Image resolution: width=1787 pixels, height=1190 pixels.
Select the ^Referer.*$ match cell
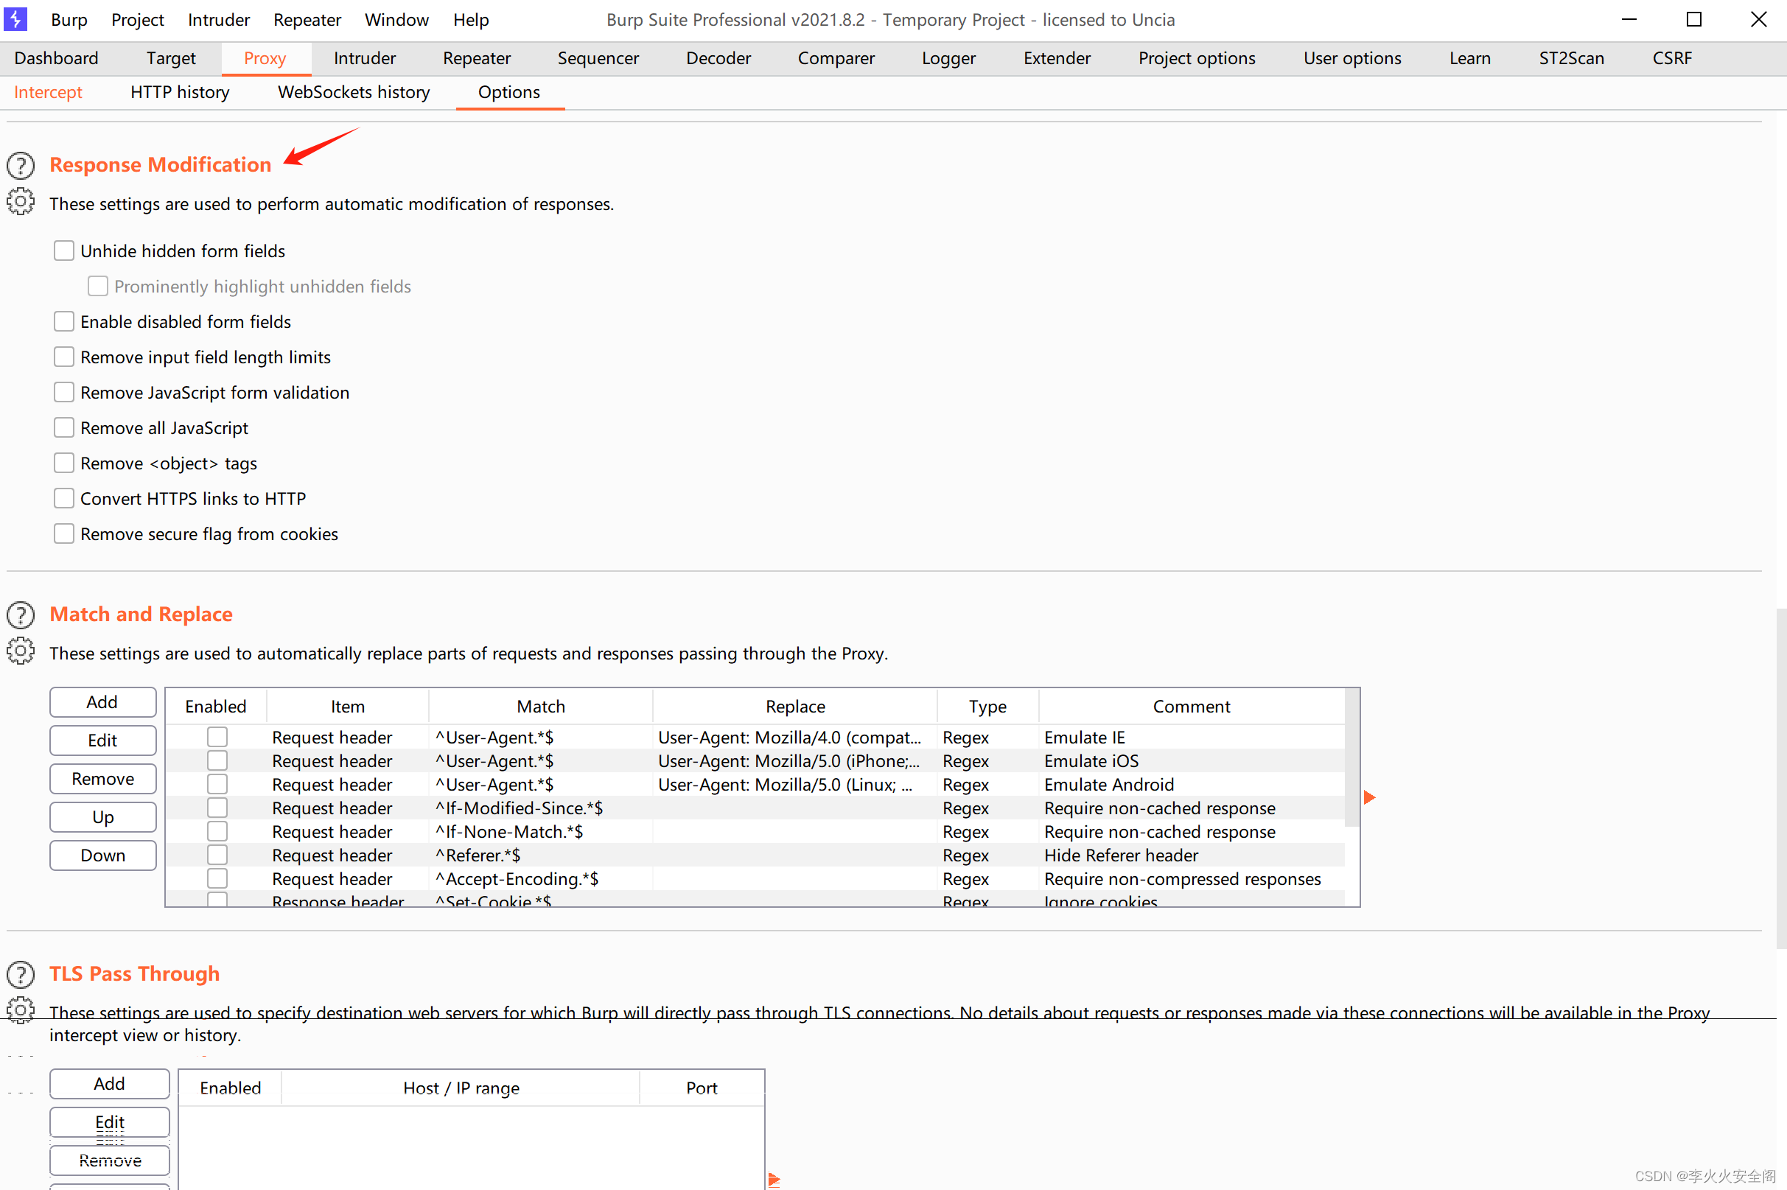pyautogui.click(x=541, y=855)
